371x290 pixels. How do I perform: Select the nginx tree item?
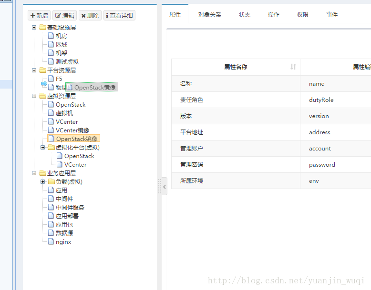pos(63,242)
